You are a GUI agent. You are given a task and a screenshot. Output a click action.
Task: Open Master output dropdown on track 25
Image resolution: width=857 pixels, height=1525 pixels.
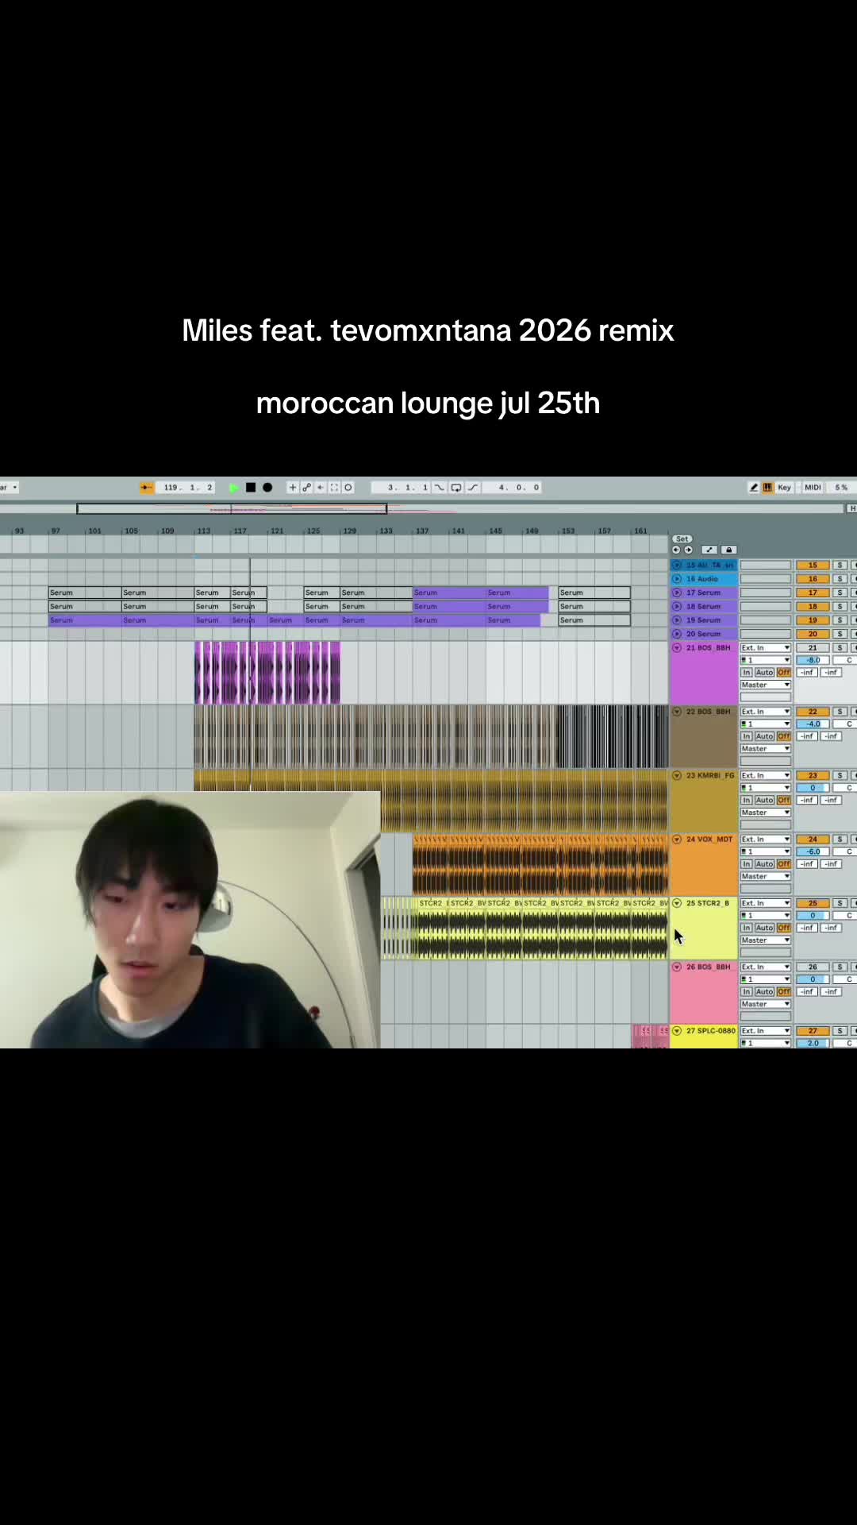(766, 940)
